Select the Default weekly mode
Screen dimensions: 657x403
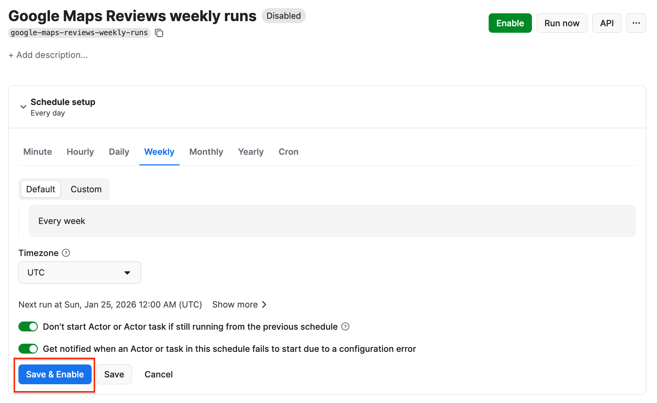(x=41, y=189)
